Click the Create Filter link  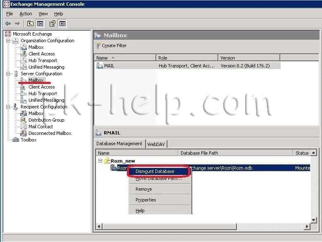coord(114,46)
